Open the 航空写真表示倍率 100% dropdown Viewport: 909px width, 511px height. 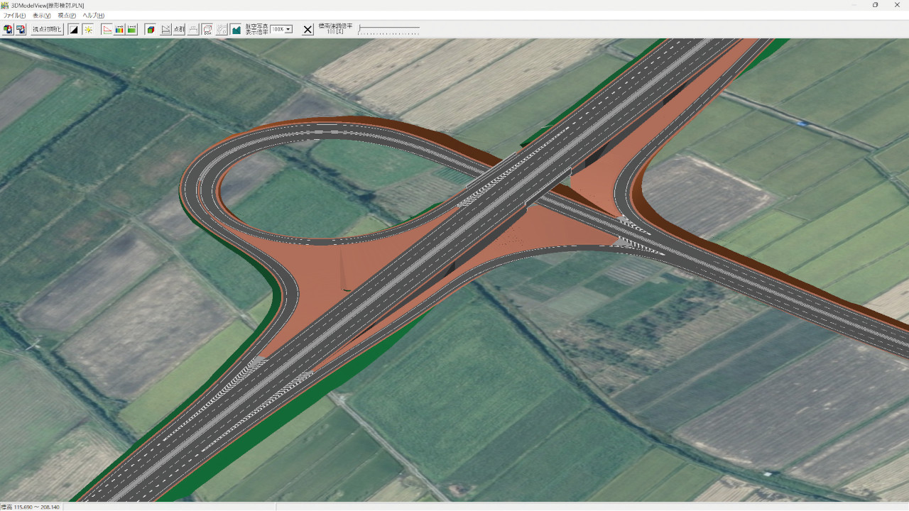tap(281, 29)
